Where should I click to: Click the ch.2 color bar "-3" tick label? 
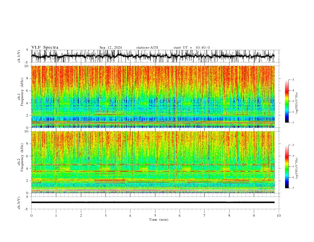tap(293, 145)
